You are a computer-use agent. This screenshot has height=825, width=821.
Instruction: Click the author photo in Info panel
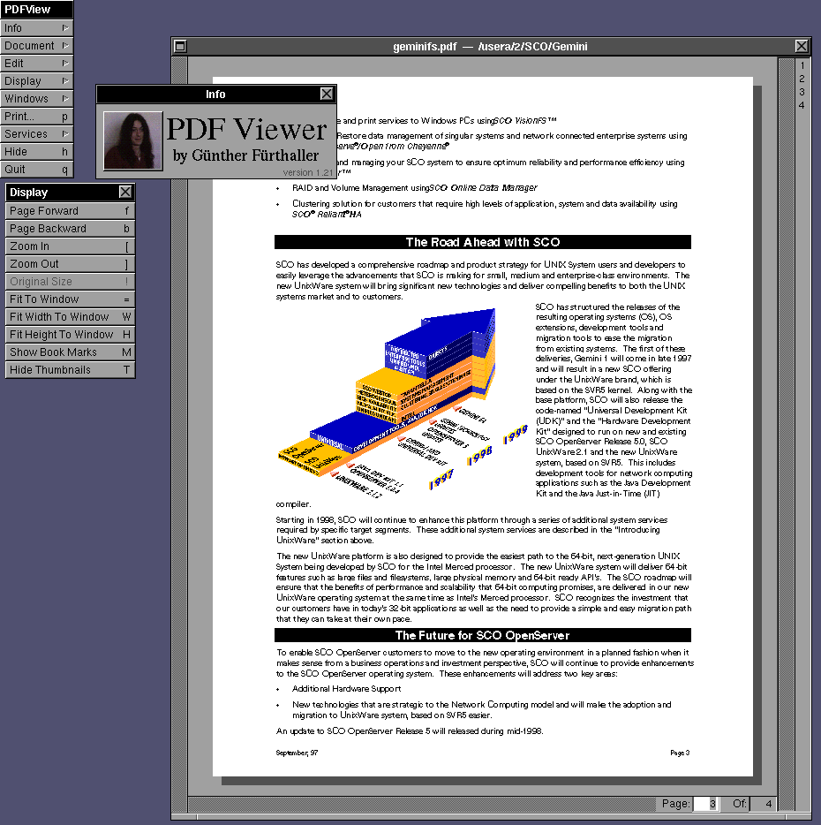[133, 141]
